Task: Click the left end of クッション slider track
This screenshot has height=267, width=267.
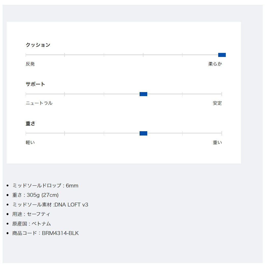Action: [26, 55]
